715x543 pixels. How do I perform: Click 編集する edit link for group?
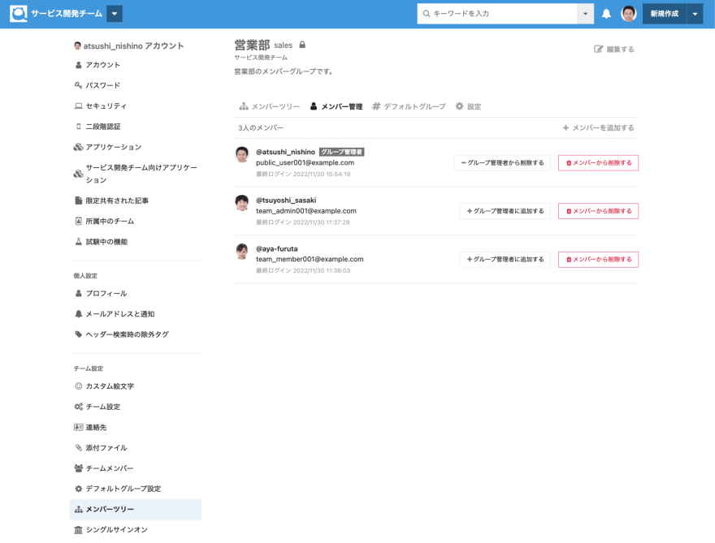(613, 50)
